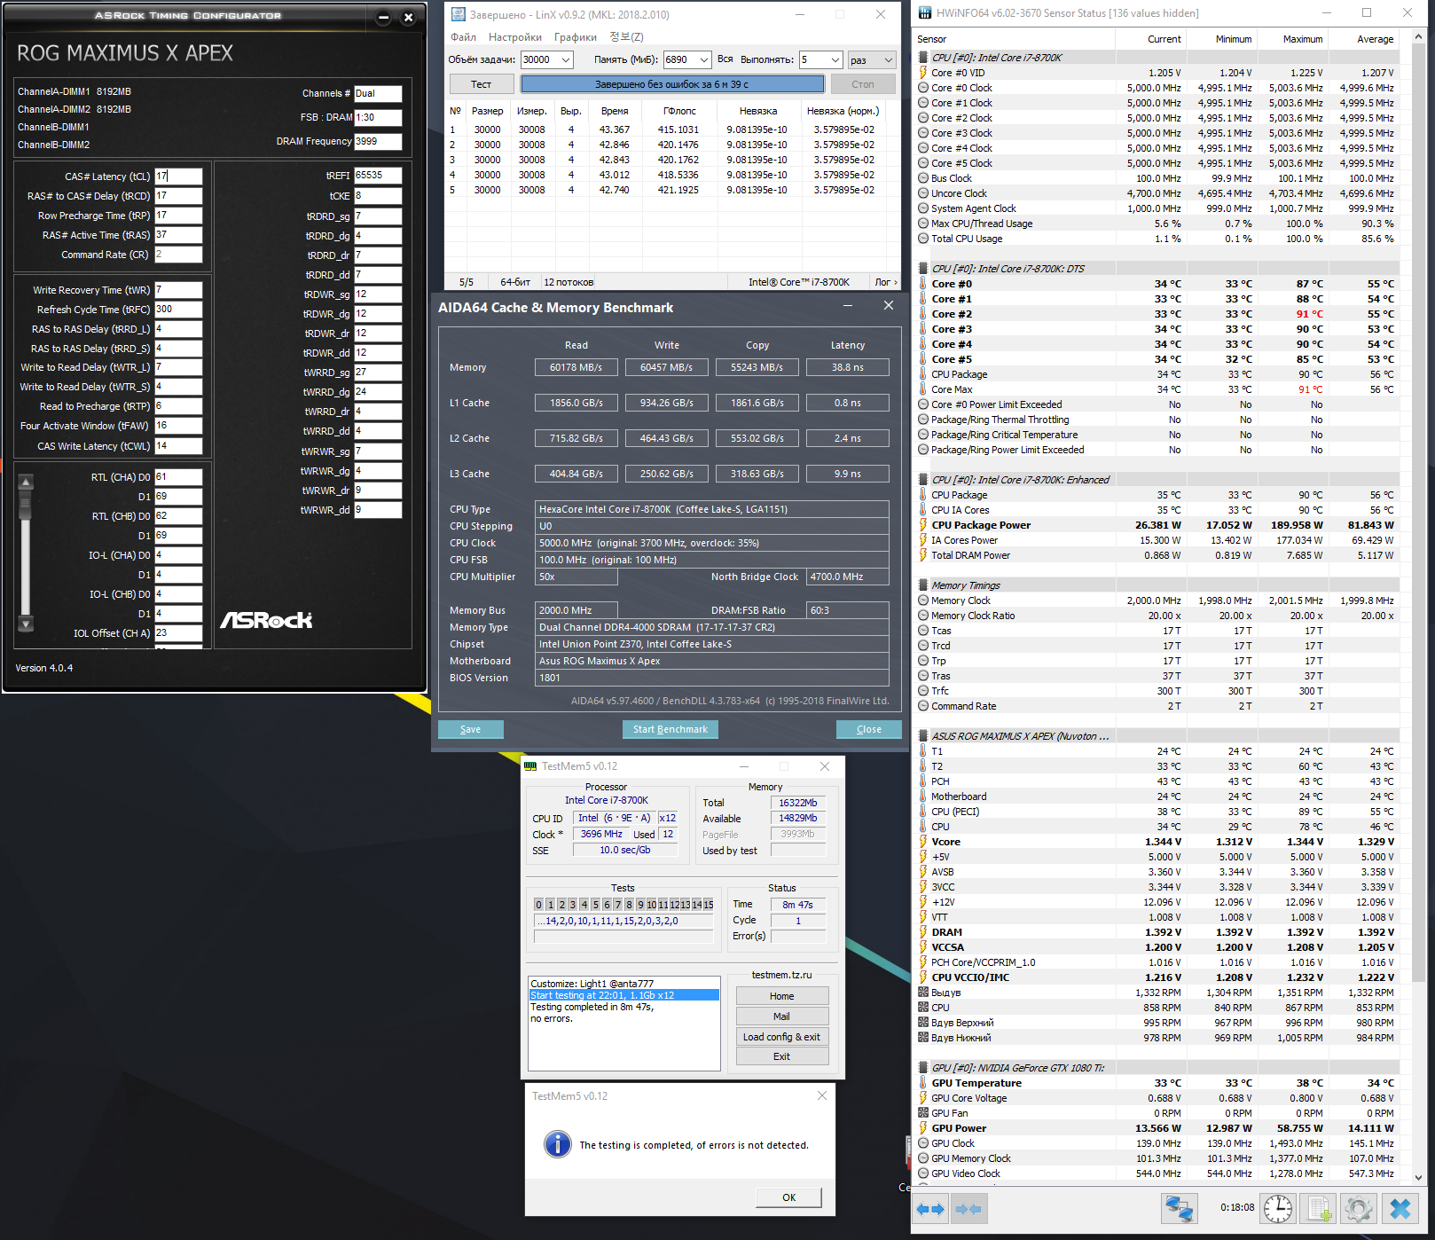The width and height of the screenshot is (1435, 1240).
Task: Click LinX title bar app icon
Action: coord(458,14)
